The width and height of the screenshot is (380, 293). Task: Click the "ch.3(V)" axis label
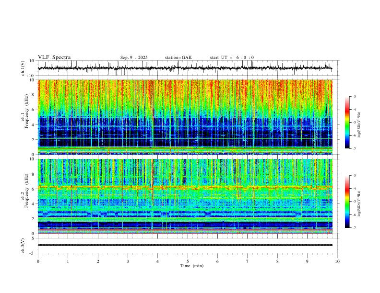click(x=23, y=246)
